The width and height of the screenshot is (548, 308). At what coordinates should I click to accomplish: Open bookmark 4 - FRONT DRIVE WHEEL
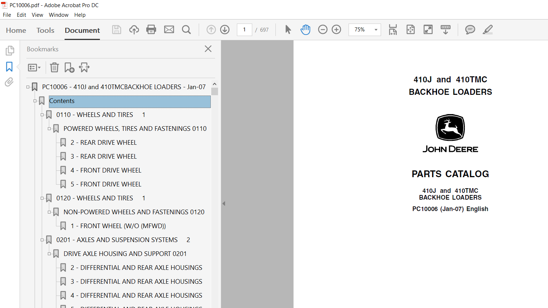(x=106, y=170)
